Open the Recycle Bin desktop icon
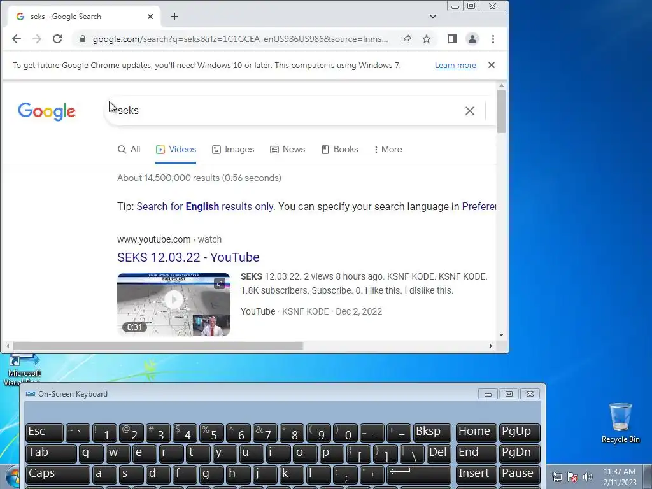652x489 pixels. pos(620,423)
